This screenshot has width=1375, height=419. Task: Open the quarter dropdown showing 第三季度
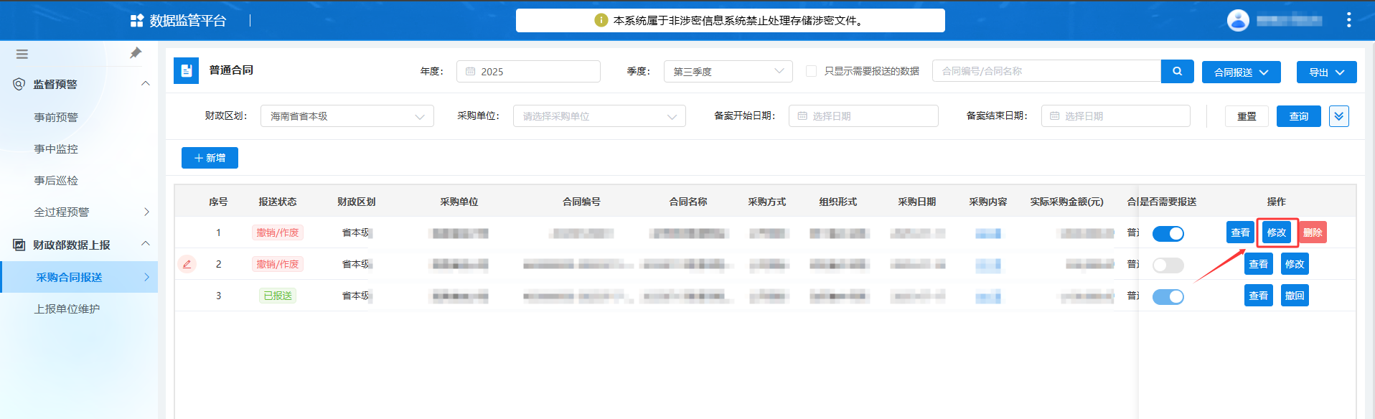pos(728,72)
